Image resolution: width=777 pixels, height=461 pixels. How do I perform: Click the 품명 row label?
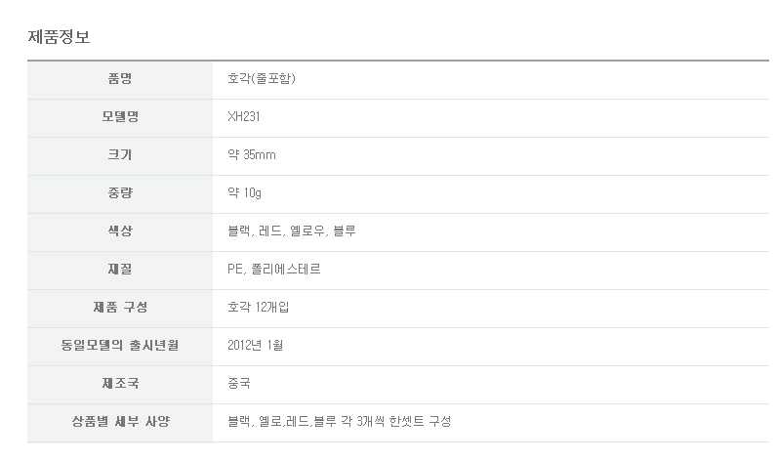pyautogui.click(x=120, y=79)
